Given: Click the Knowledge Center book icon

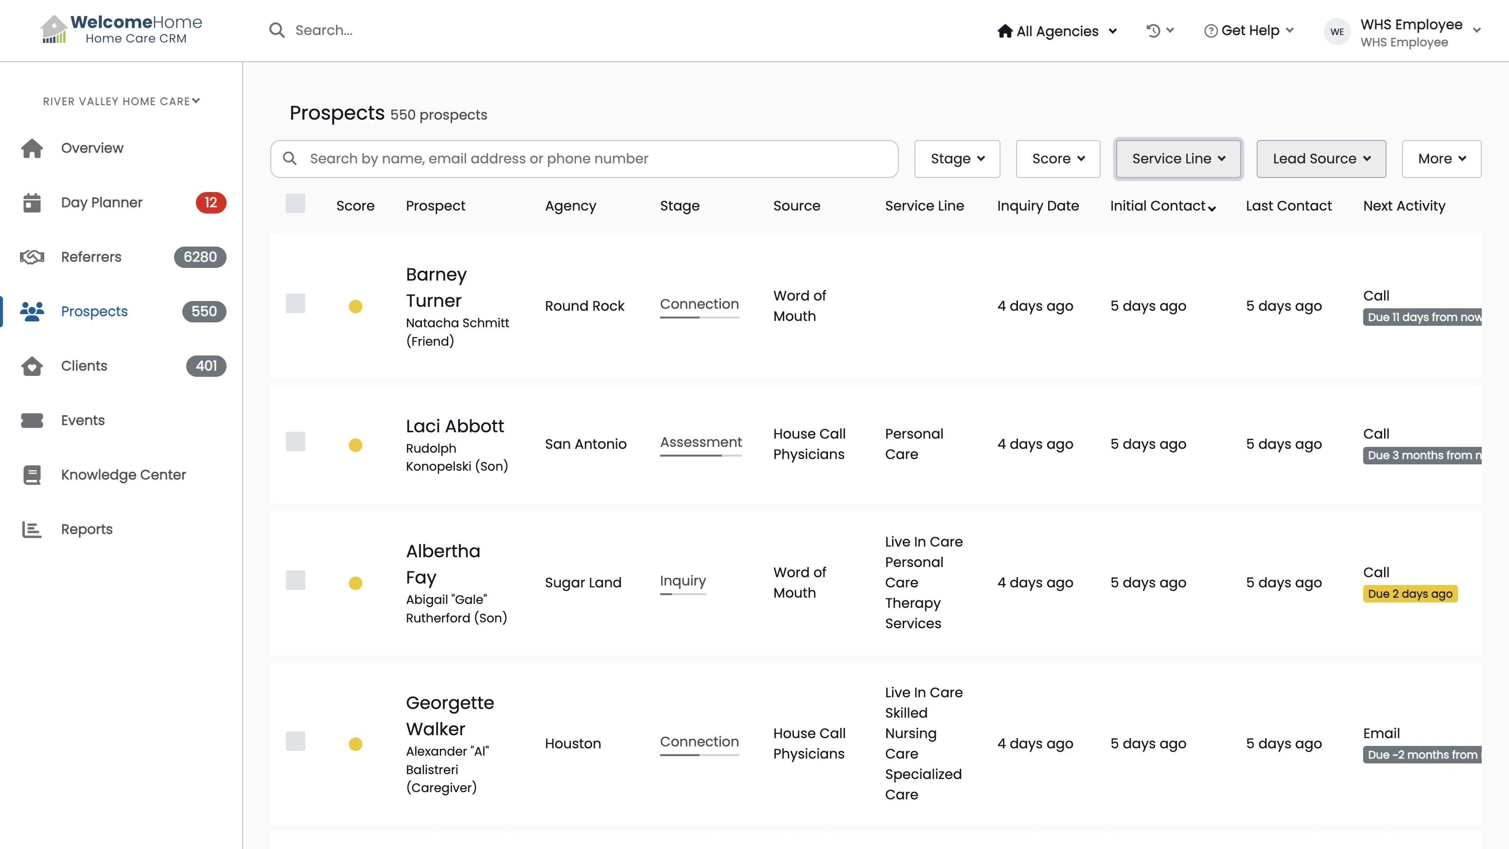Looking at the screenshot, I should pyautogui.click(x=32, y=475).
